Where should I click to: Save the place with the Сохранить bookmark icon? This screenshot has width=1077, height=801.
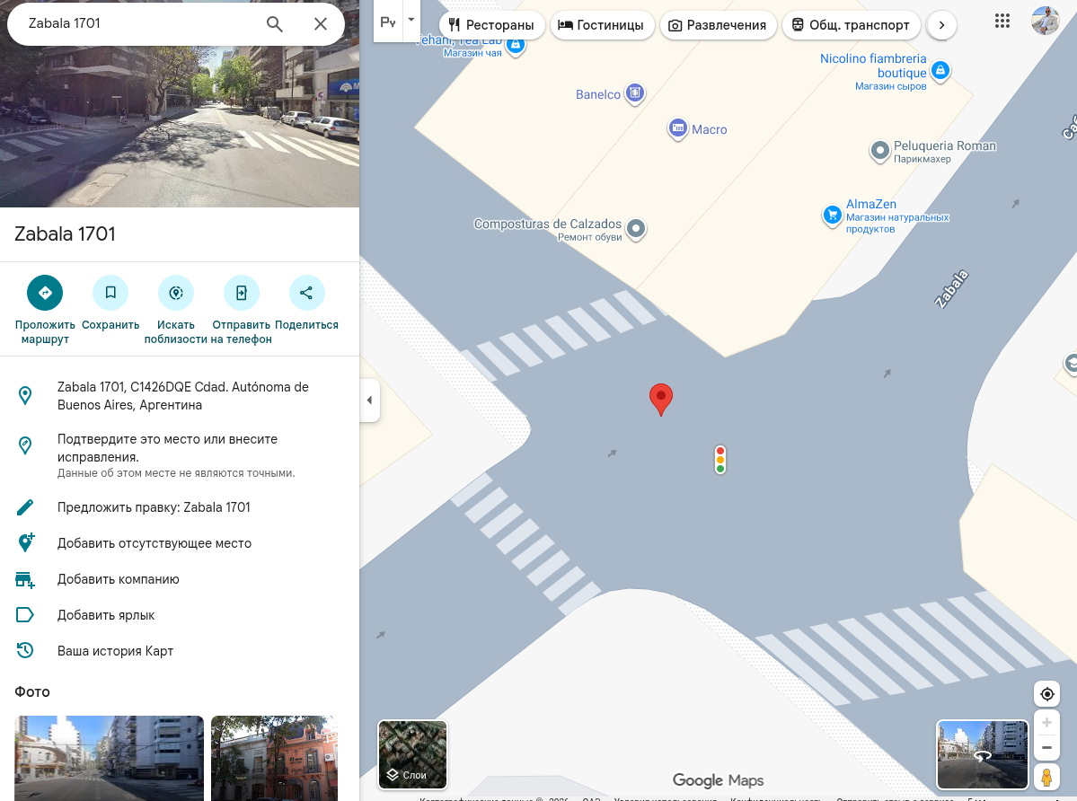coord(110,293)
